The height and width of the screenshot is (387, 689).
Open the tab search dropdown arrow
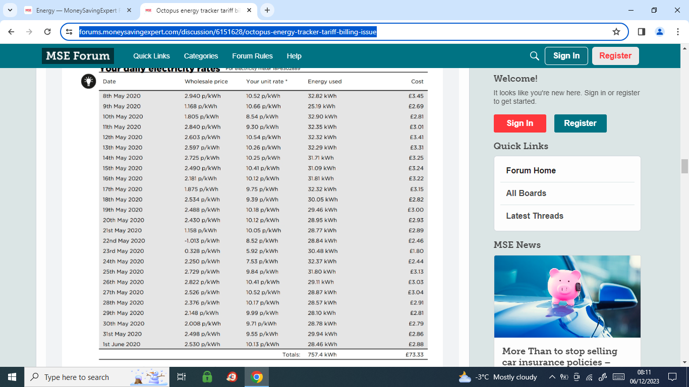[10, 10]
